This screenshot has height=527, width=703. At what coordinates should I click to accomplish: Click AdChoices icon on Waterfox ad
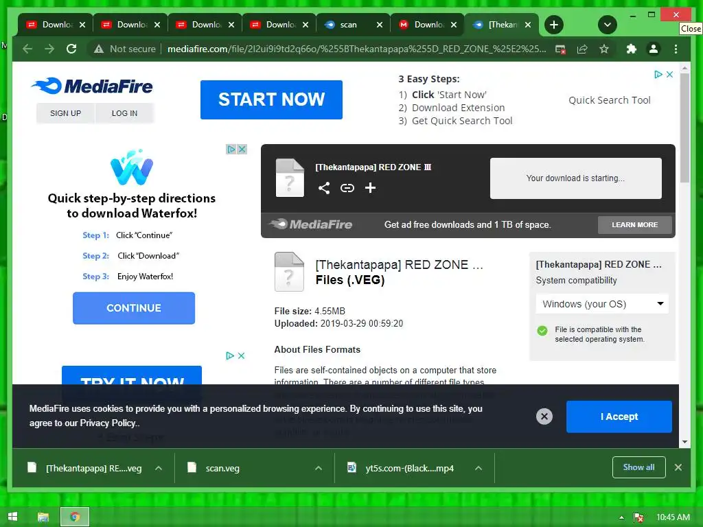click(231, 149)
